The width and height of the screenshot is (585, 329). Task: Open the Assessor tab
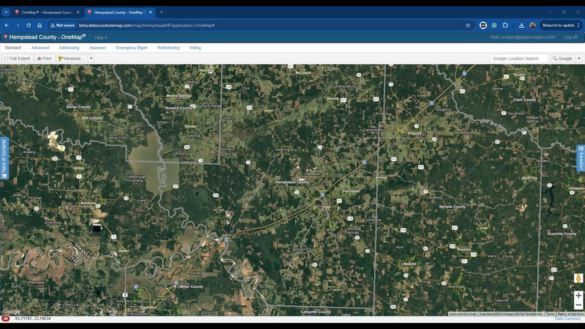(x=97, y=48)
